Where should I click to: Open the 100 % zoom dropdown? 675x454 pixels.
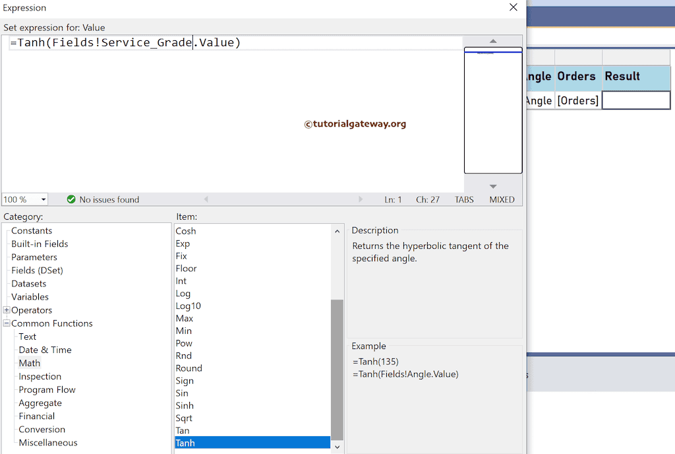click(44, 199)
